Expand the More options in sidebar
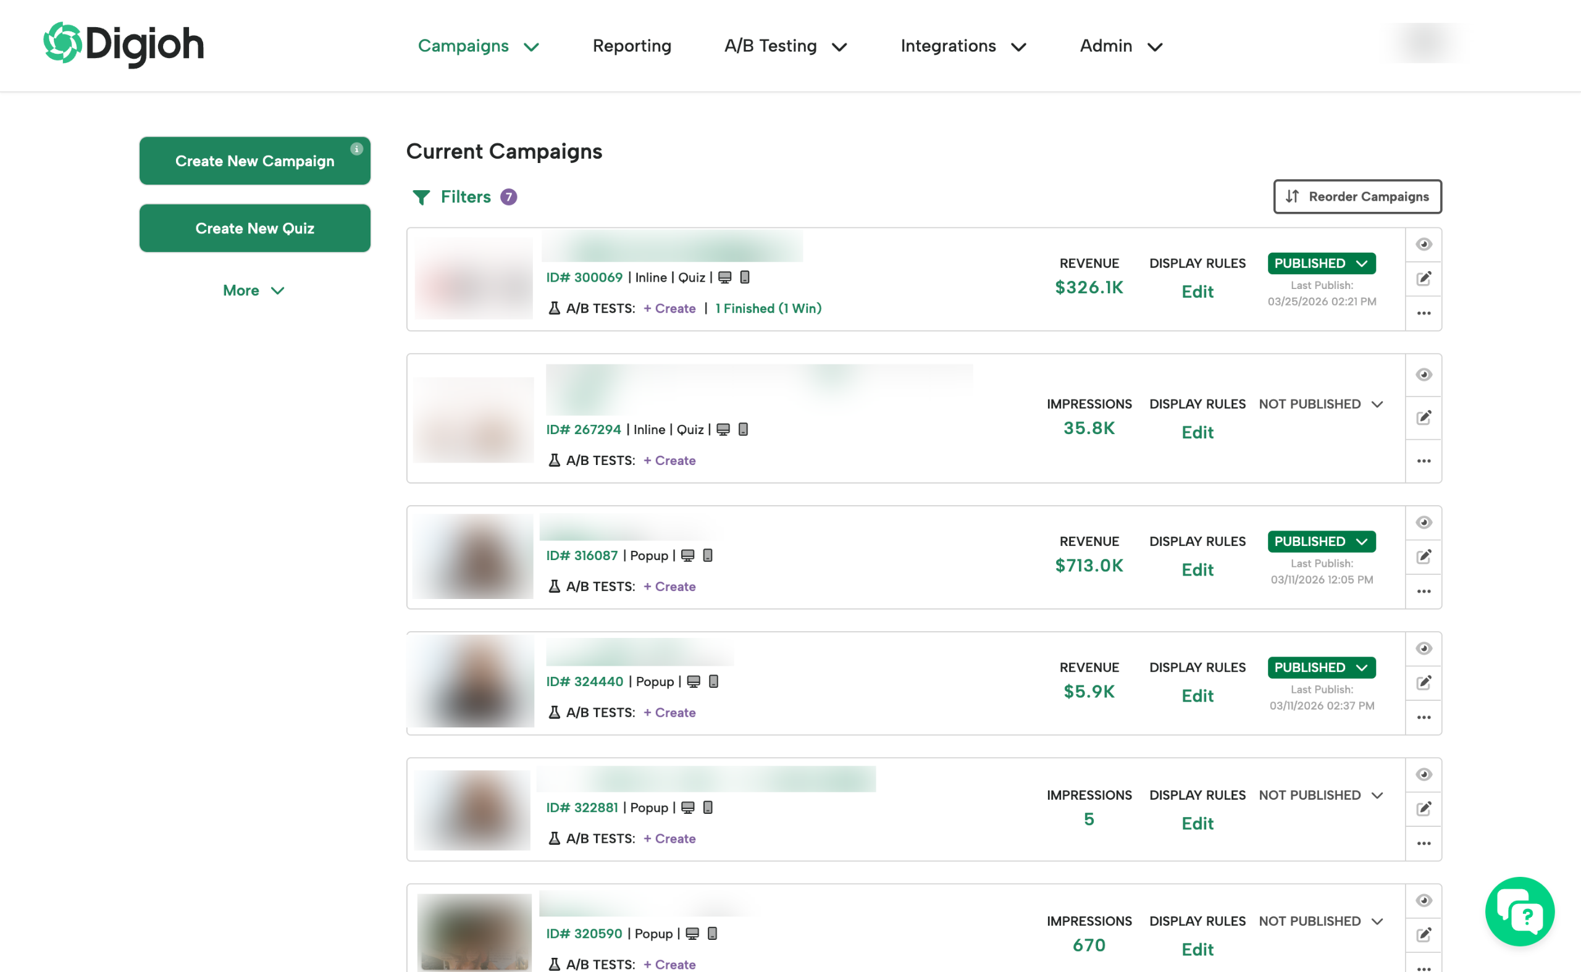1581x972 pixels. [253, 291]
